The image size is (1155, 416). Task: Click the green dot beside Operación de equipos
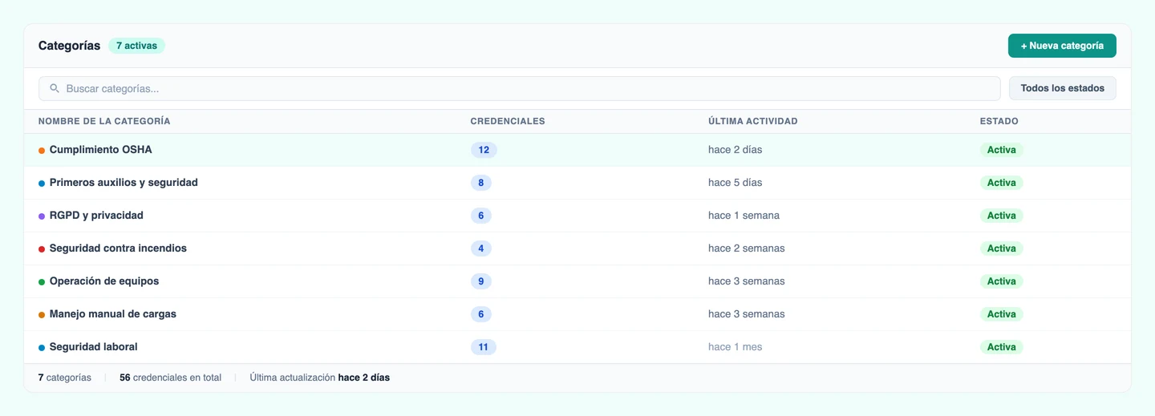42,282
